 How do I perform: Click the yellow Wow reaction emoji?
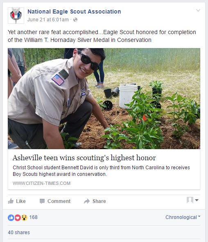[24, 218]
